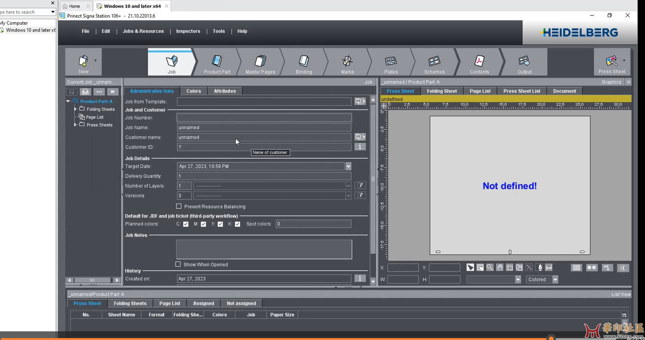Click the three-dots icon in job browser
The width and height of the screenshot is (645, 340).
point(99,92)
